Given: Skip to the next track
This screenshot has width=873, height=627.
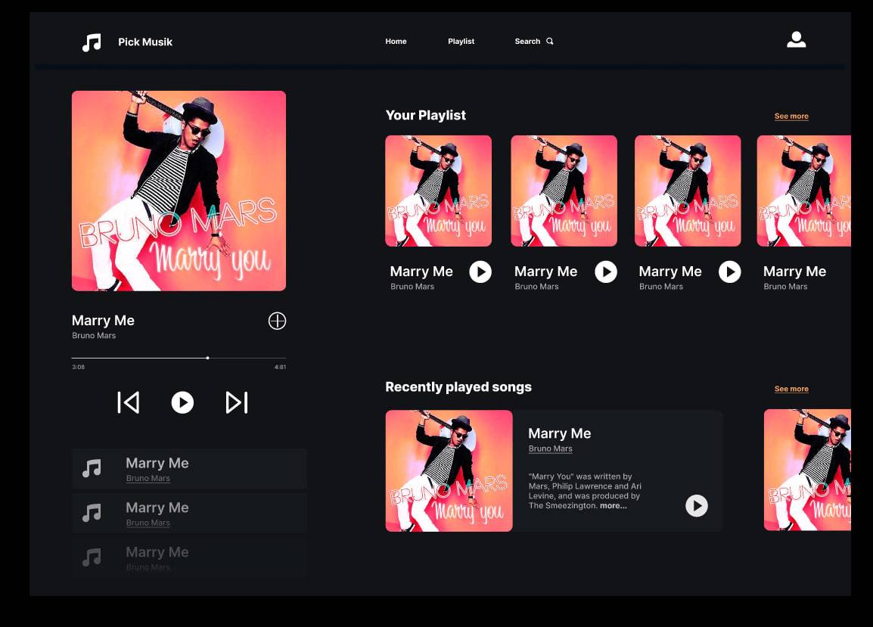Looking at the screenshot, I should [x=236, y=402].
